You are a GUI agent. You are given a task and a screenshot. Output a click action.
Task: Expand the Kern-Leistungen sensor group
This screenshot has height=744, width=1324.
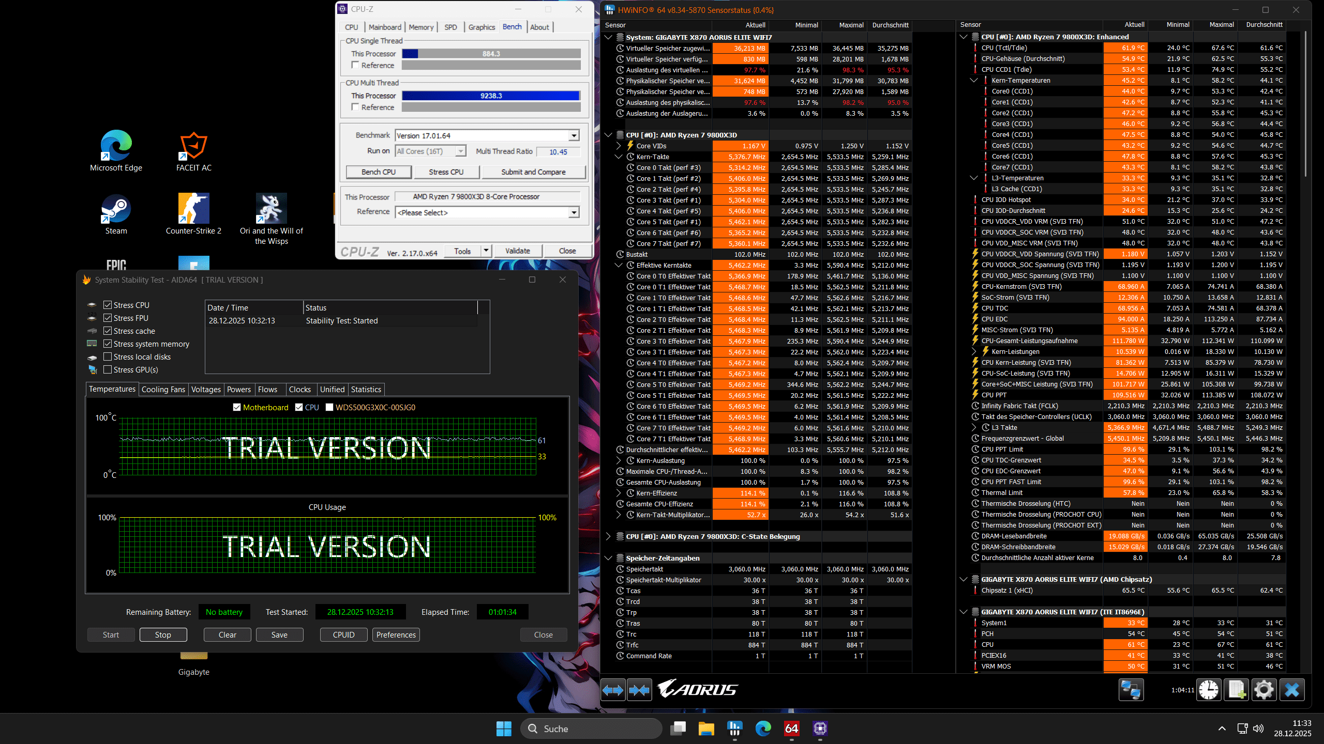click(x=973, y=351)
